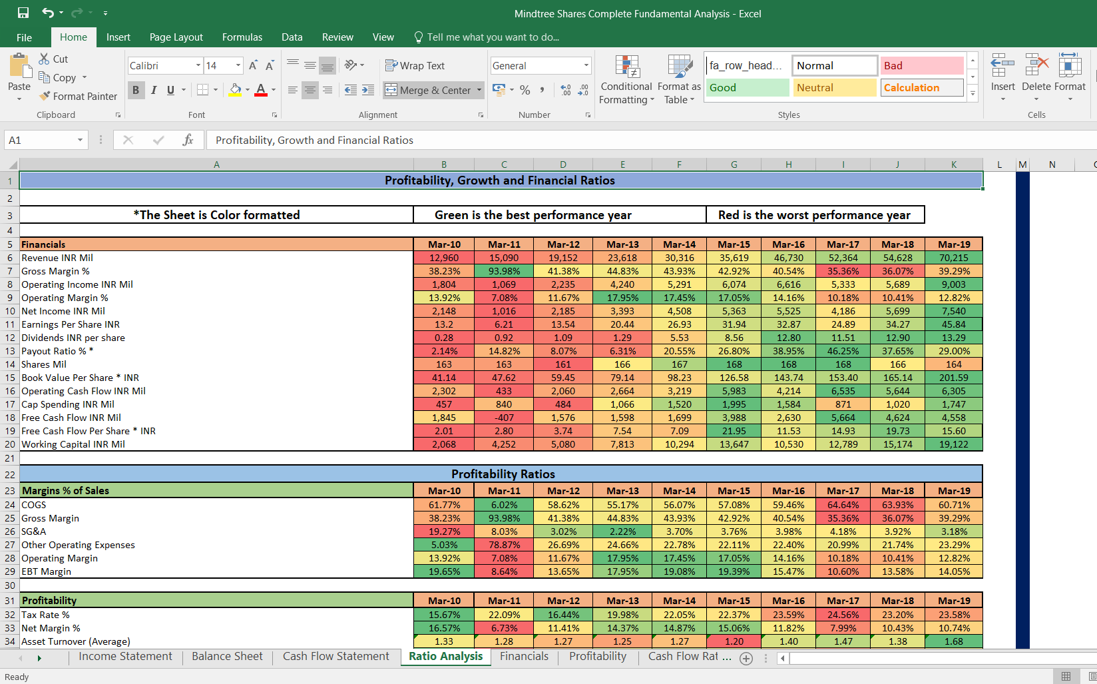Click the Insert Function fx icon
This screenshot has width=1097, height=684.
point(188,140)
